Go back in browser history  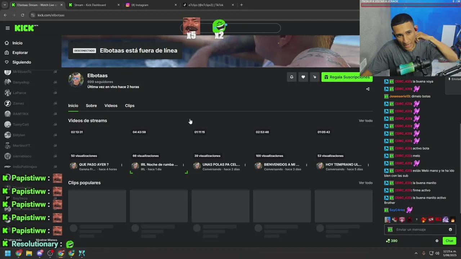5,15
